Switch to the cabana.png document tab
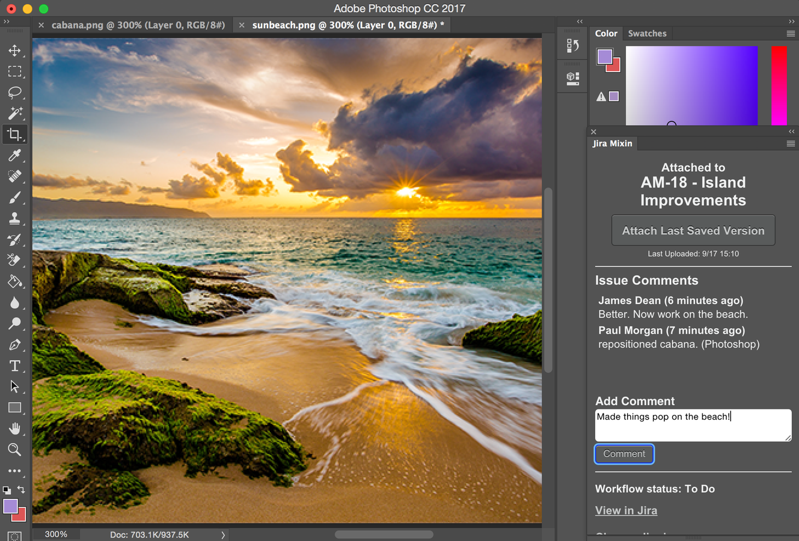Screen dimensions: 799x541 (138, 25)
